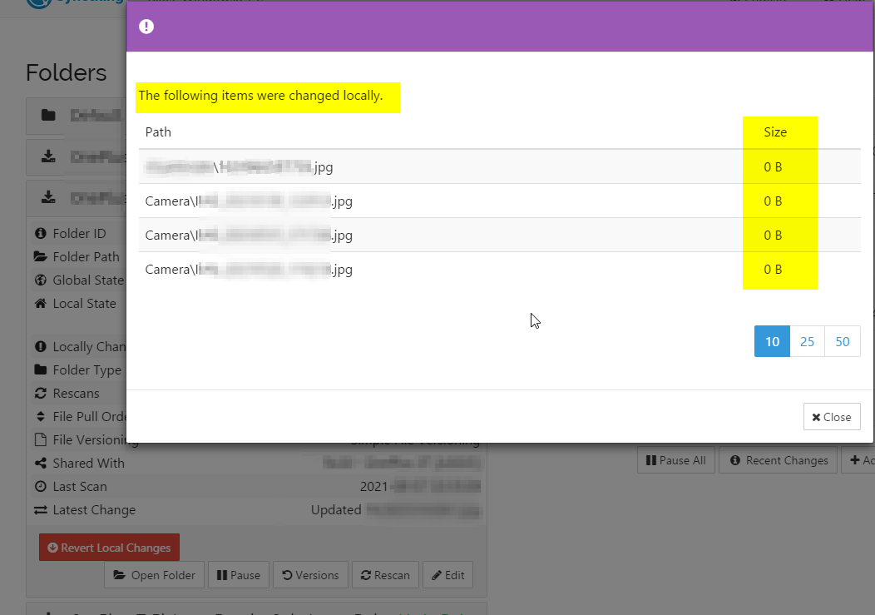Click the Global State globe icon

coord(41,280)
